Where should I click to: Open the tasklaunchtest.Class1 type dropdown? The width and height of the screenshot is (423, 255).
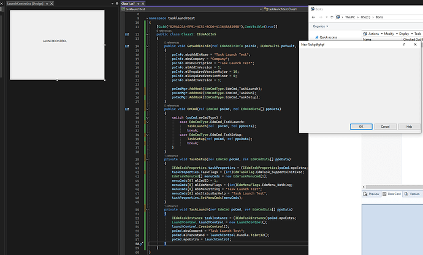tap(286, 9)
